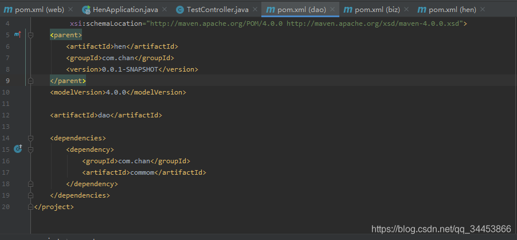This screenshot has width=517, height=240.
Task: Open the TestController.java tab
Action: tap(218, 10)
